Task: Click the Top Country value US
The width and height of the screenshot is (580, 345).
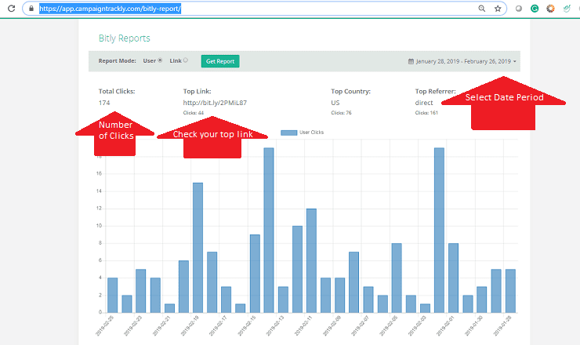Action: pos(335,103)
